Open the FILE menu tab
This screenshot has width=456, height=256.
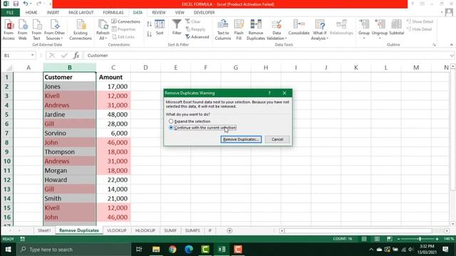pyautogui.click(x=10, y=13)
